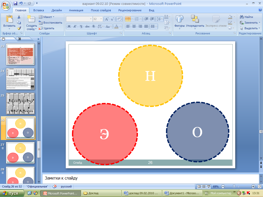
Task: Expand the Упорядочить arrange menu
Action: click(195, 22)
